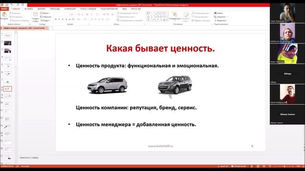Click text Ценность компании: репутация, бренд, сервис
This screenshot has width=305, height=171.
(x=136, y=108)
